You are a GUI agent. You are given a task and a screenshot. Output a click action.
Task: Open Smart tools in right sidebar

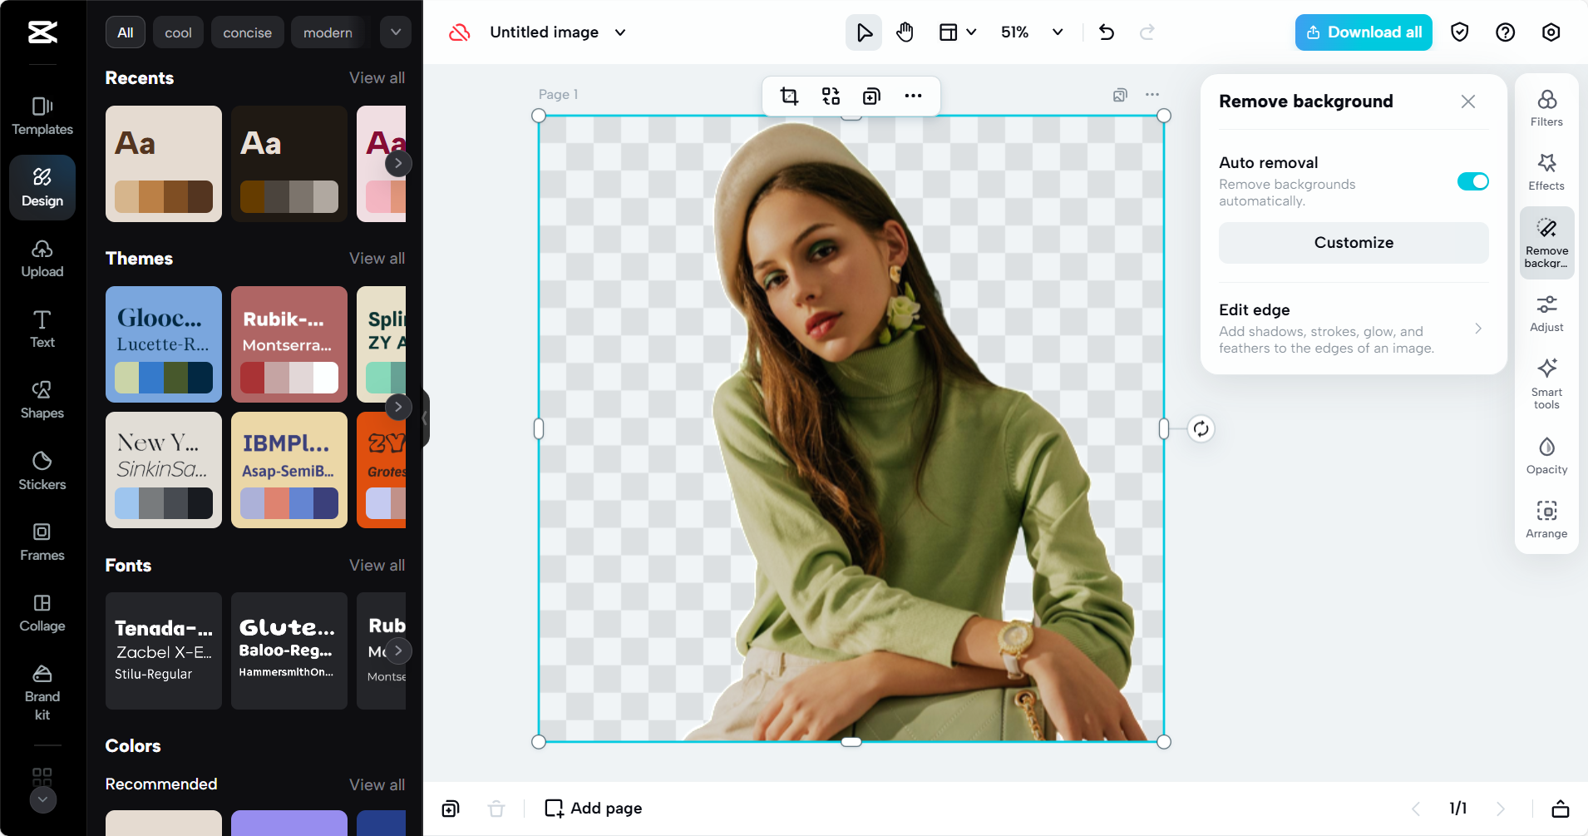coord(1546,383)
